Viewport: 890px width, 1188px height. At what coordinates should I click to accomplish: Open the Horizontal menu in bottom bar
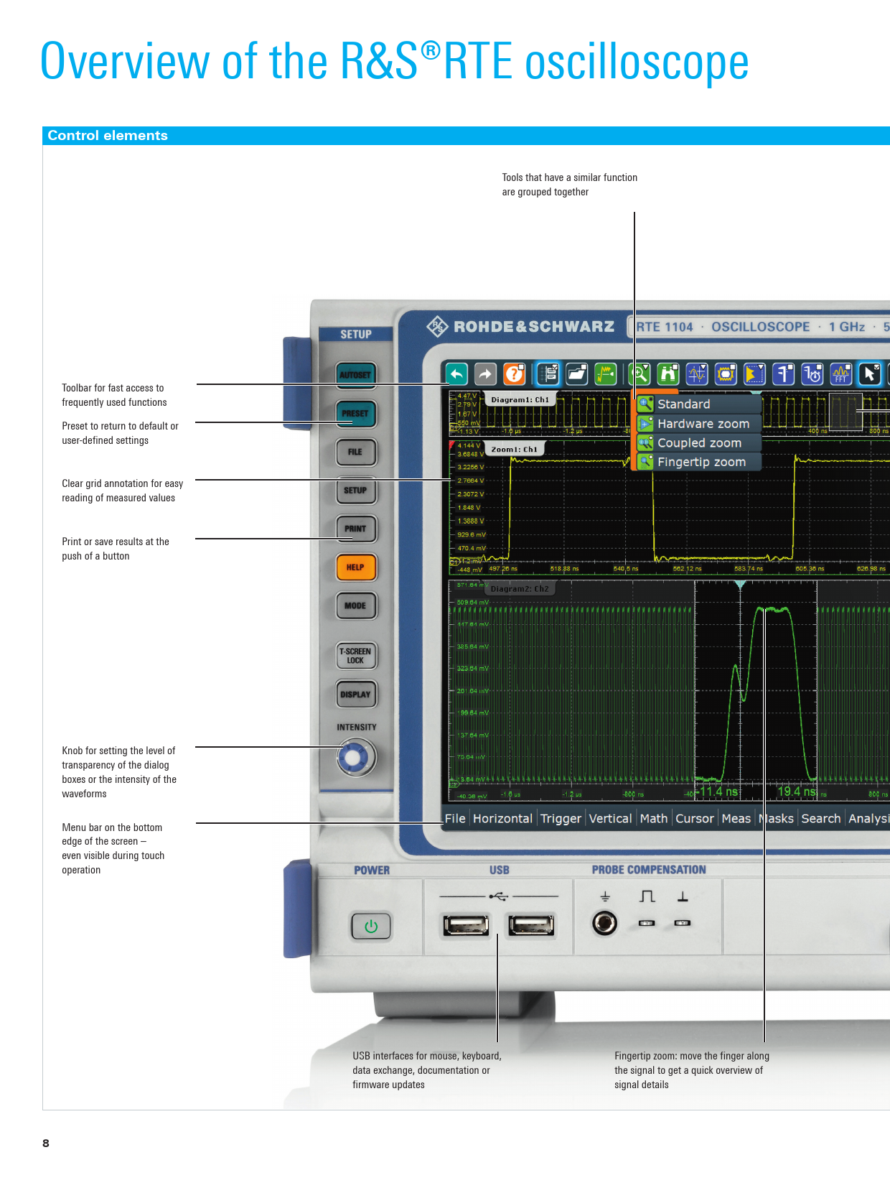(x=502, y=818)
